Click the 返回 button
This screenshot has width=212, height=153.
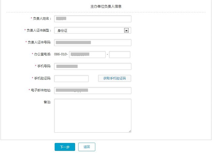point(87,147)
